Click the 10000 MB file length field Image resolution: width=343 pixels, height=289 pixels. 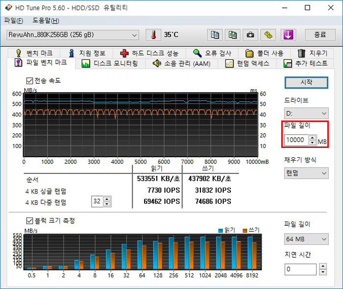(296, 141)
